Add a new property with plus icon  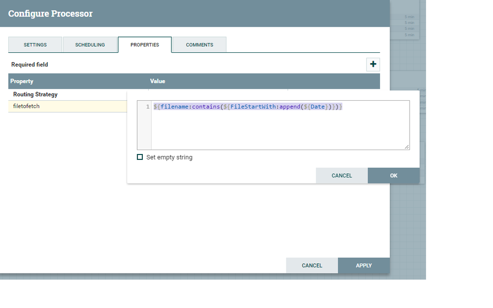373,65
